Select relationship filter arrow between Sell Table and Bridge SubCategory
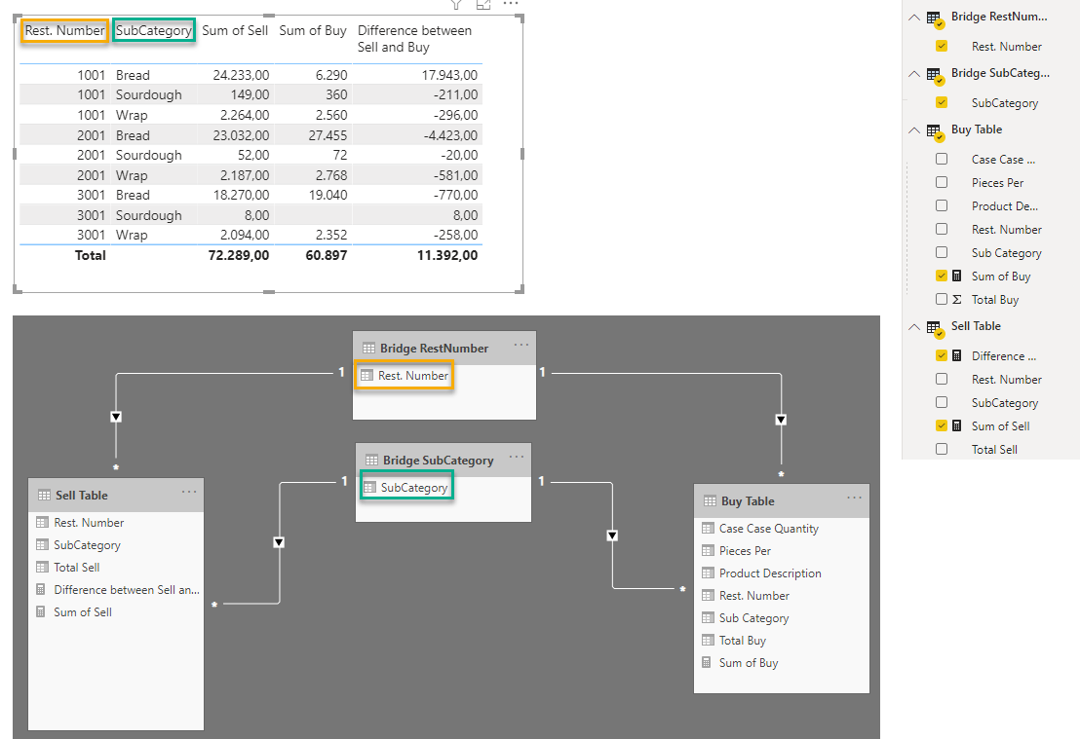Screen dimensions: 1080x739 [x=279, y=543]
